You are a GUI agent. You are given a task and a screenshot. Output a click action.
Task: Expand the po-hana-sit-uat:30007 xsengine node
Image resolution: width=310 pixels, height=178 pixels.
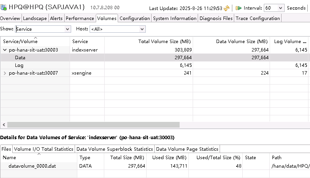[x=5, y=73]
